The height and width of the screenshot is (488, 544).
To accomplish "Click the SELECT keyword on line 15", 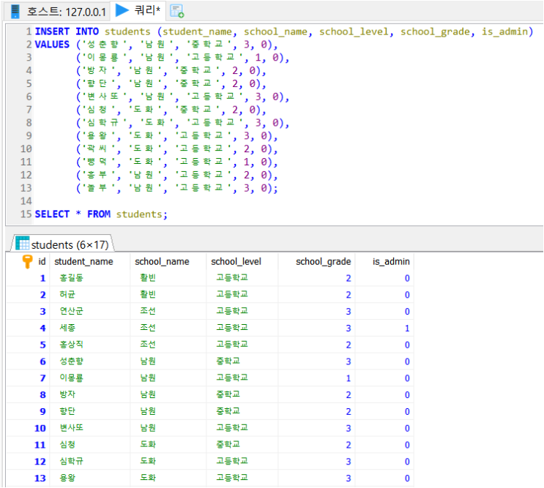I will 52,214.
